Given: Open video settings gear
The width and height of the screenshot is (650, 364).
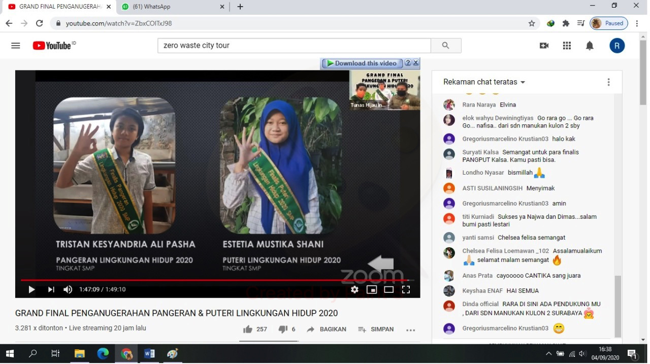Looking at the screenshot, I should (354, 289).
